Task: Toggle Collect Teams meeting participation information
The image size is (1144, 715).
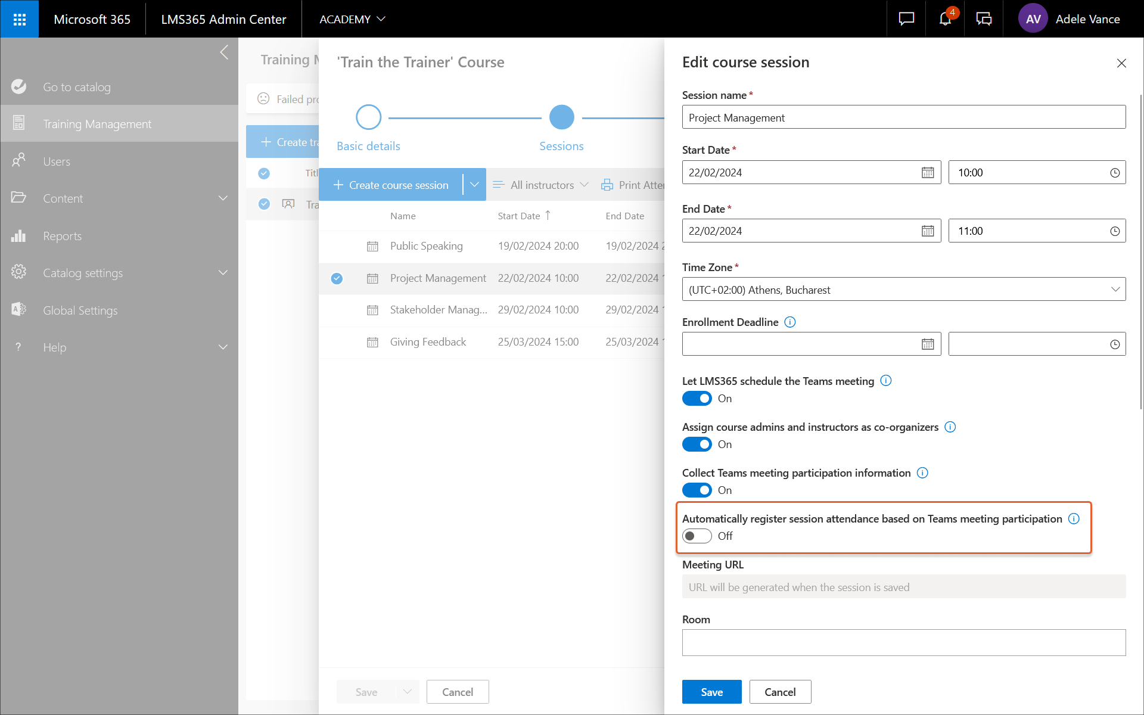Action: coord(697,490)
